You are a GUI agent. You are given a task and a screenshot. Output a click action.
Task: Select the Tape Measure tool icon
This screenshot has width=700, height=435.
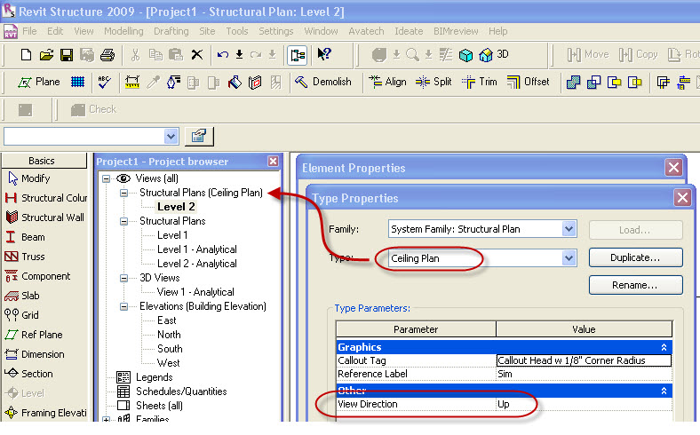click(132, 82)
